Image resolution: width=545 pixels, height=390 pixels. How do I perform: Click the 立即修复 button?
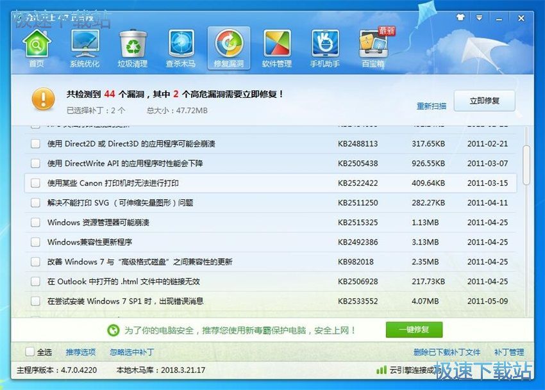[485, 101]
